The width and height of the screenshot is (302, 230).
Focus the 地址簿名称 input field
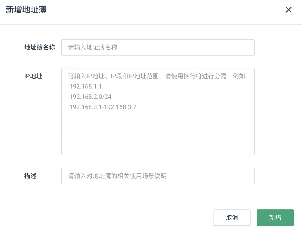[158, 47]
